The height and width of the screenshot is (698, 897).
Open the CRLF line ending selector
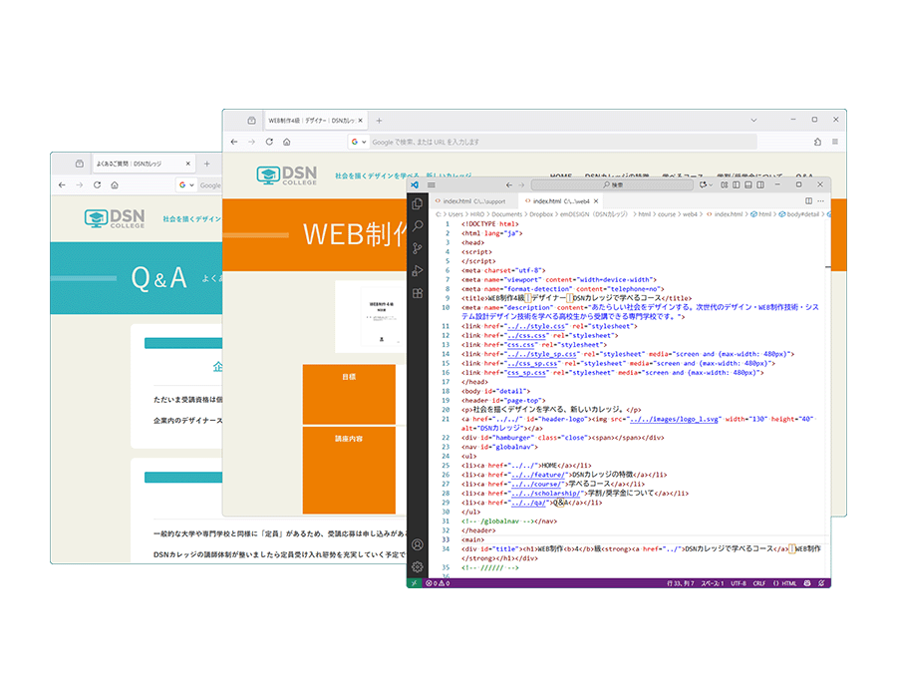point(759,582)
